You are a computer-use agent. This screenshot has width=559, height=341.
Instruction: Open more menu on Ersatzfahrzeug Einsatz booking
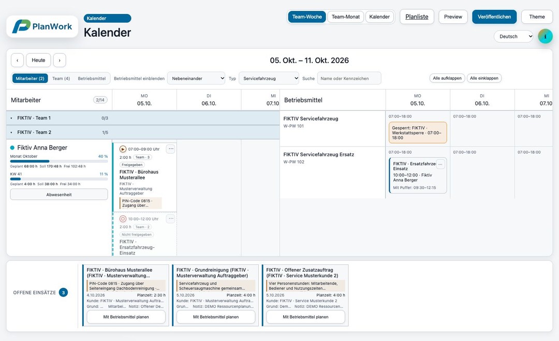(x=440, y=164)
